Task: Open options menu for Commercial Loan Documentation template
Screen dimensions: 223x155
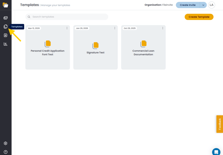Action: click(163, 28)
